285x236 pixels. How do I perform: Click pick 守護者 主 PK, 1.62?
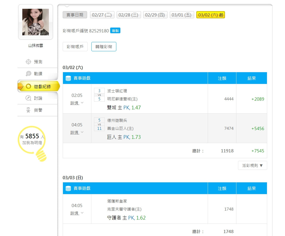(126, 218)
